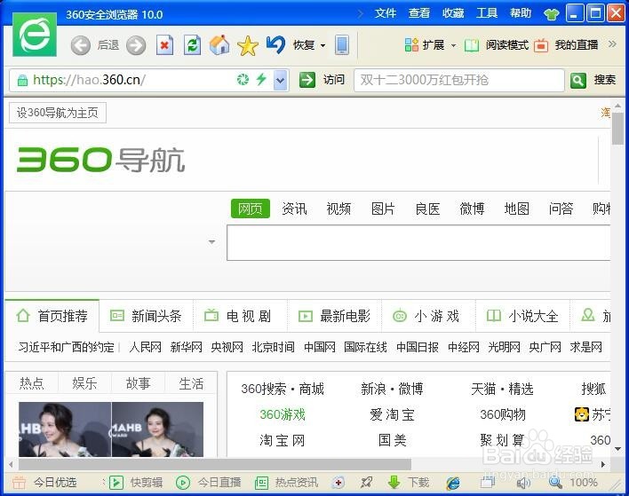This screenshot has width=629, height=496.
Task: Click the green search magnifier button
Action: (x=577, y=81)
